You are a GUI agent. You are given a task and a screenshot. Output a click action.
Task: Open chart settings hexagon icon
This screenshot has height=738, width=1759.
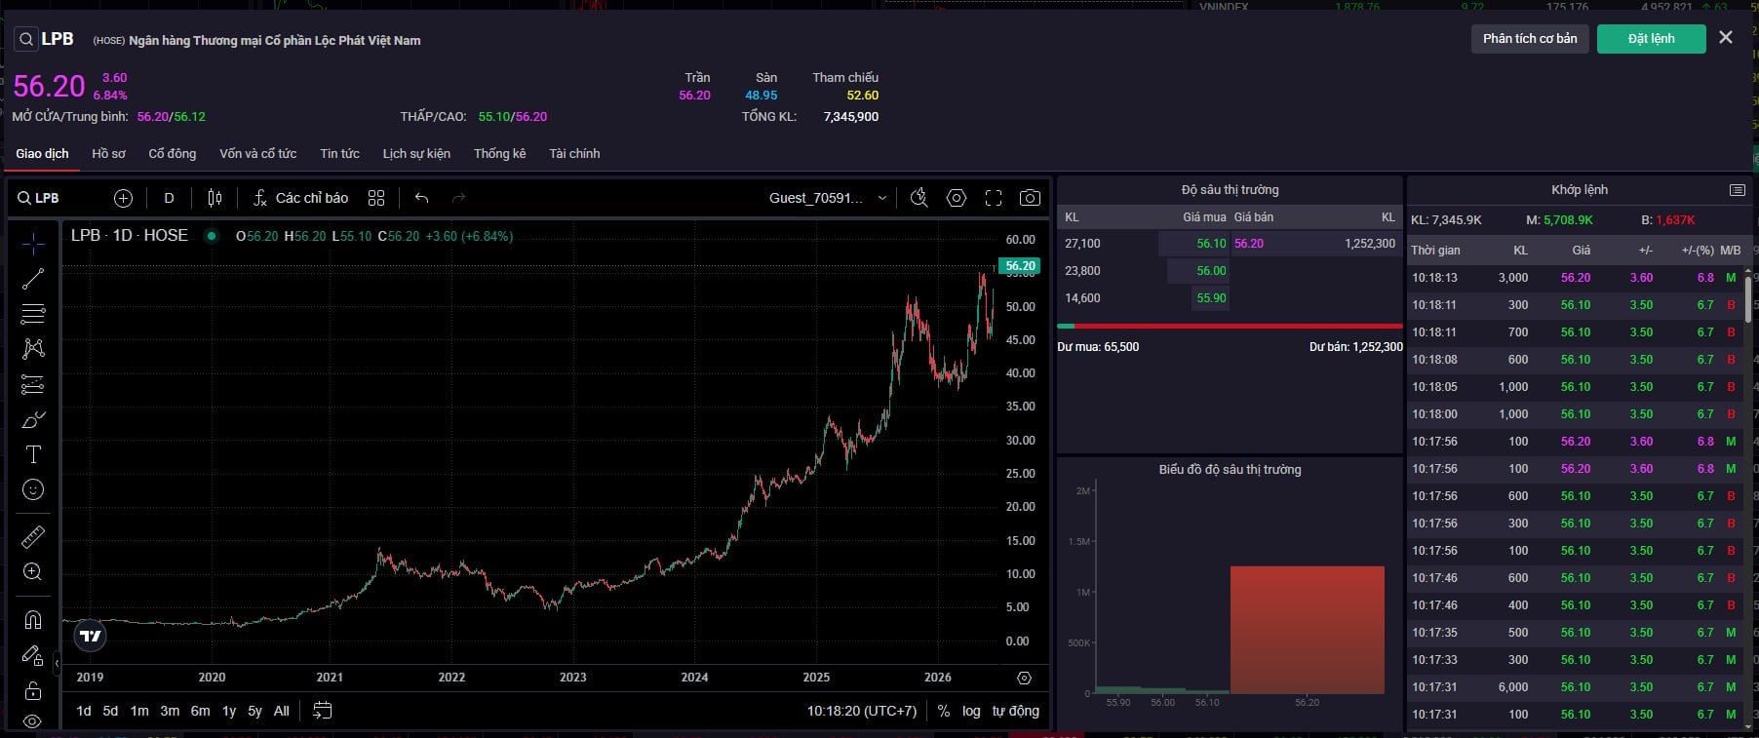tap(957, 198)
